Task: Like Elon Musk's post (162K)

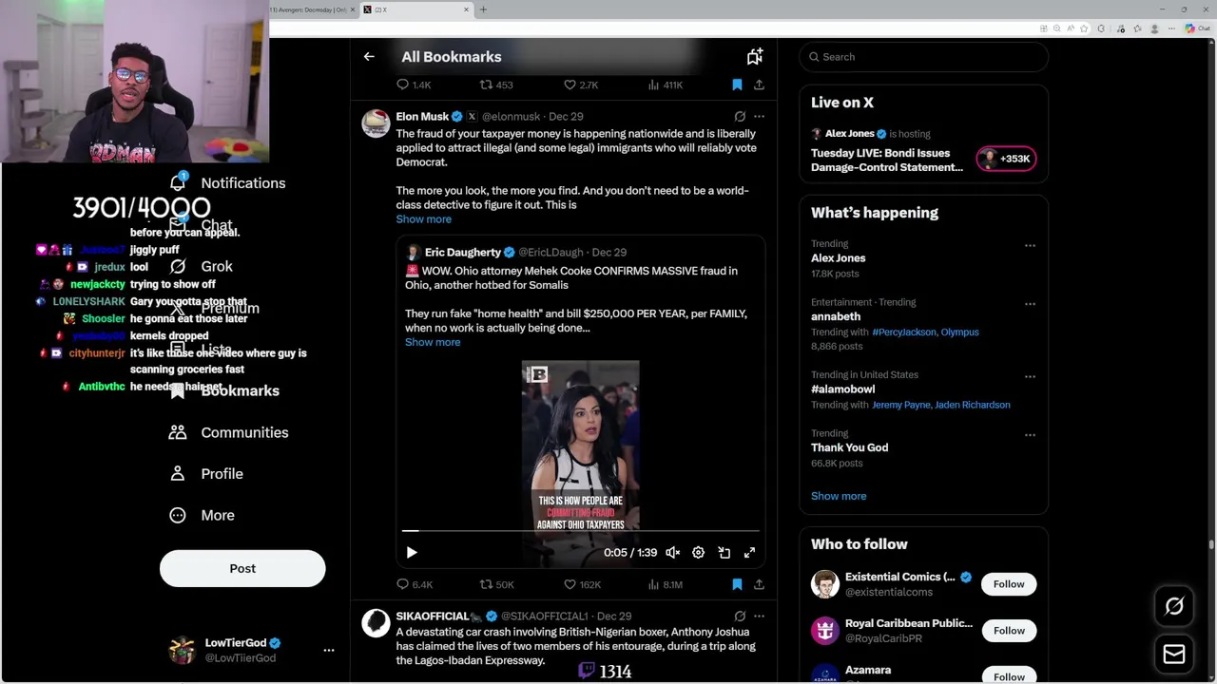Action: (582, 584)
